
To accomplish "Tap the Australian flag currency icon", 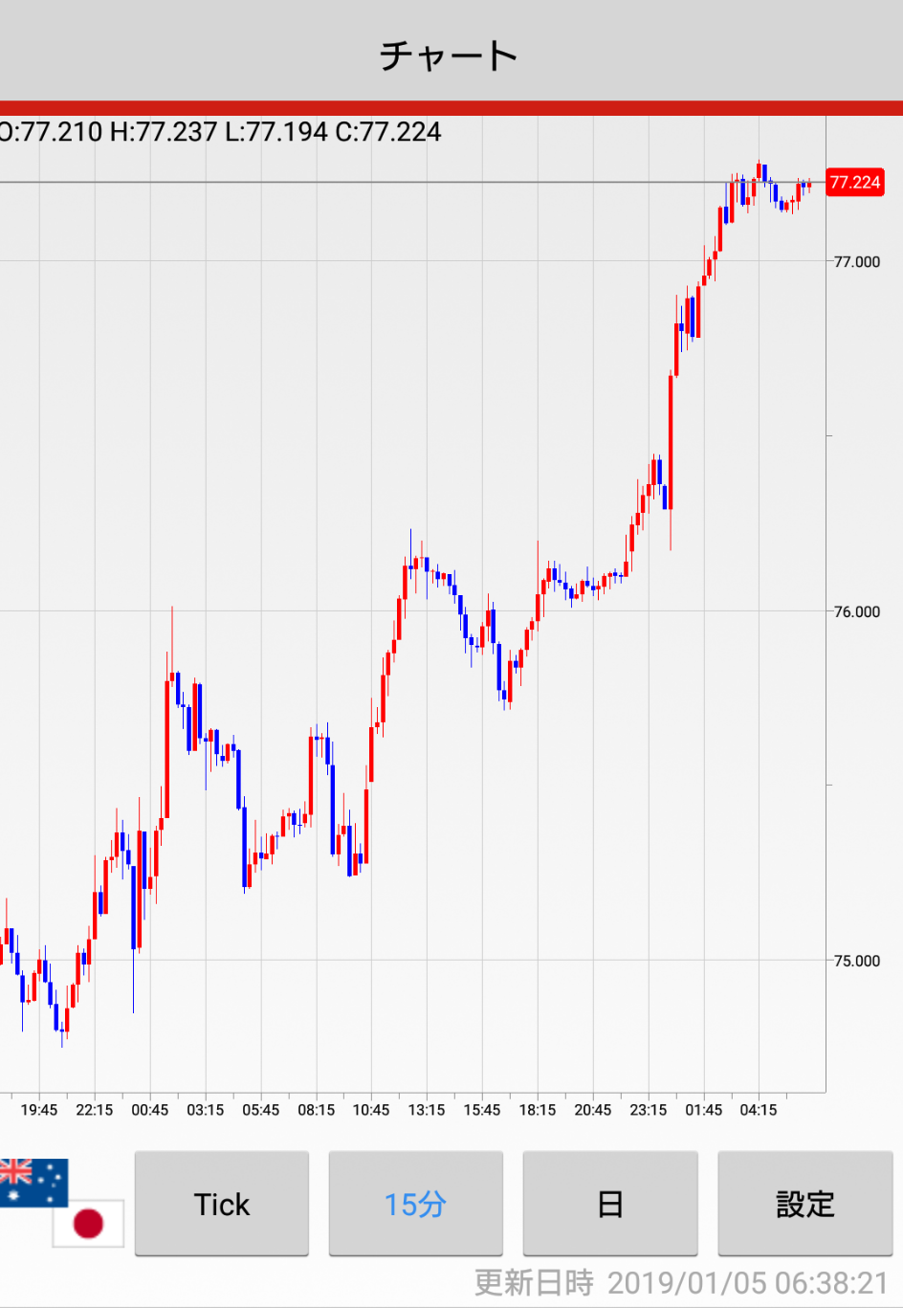I will point(33,1181).
